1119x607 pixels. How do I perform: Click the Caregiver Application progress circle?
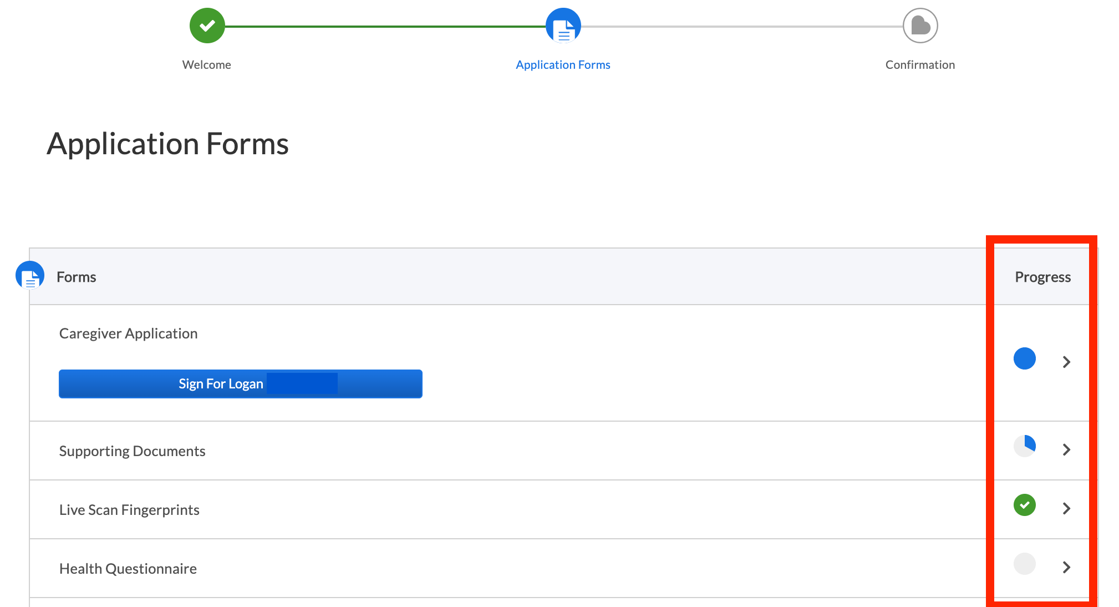1024,359
